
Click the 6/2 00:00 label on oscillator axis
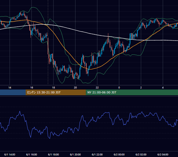click(119, 154)
